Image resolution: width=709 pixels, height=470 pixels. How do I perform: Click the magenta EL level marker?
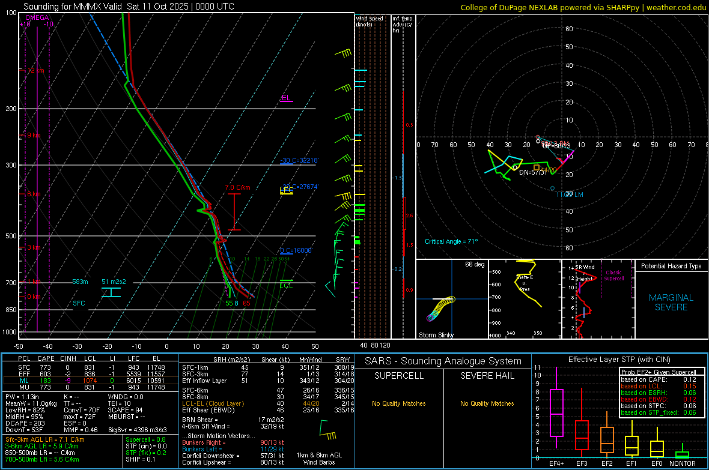tap(286, 98)
